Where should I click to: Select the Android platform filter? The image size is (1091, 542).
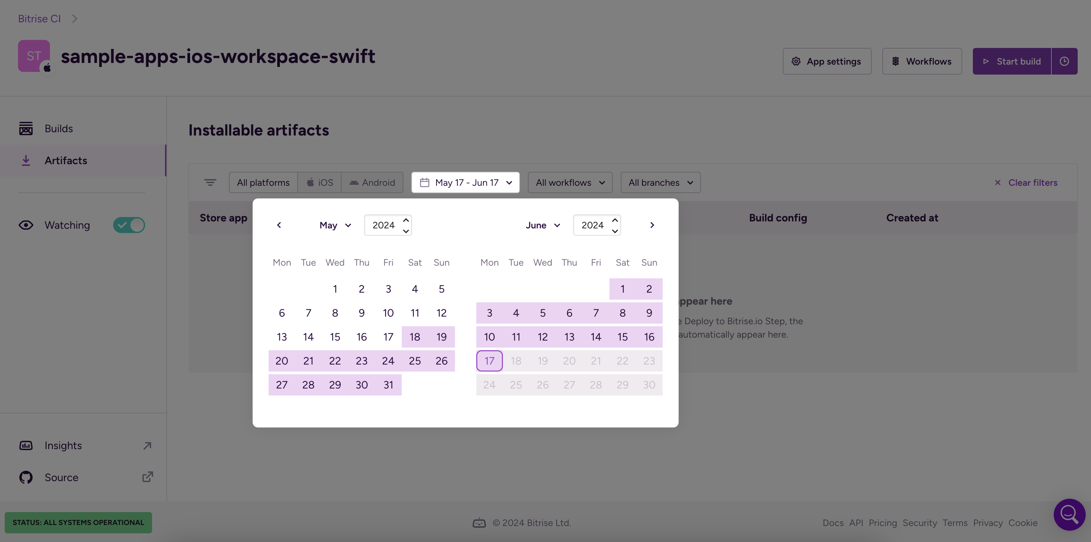pos(372,183)
